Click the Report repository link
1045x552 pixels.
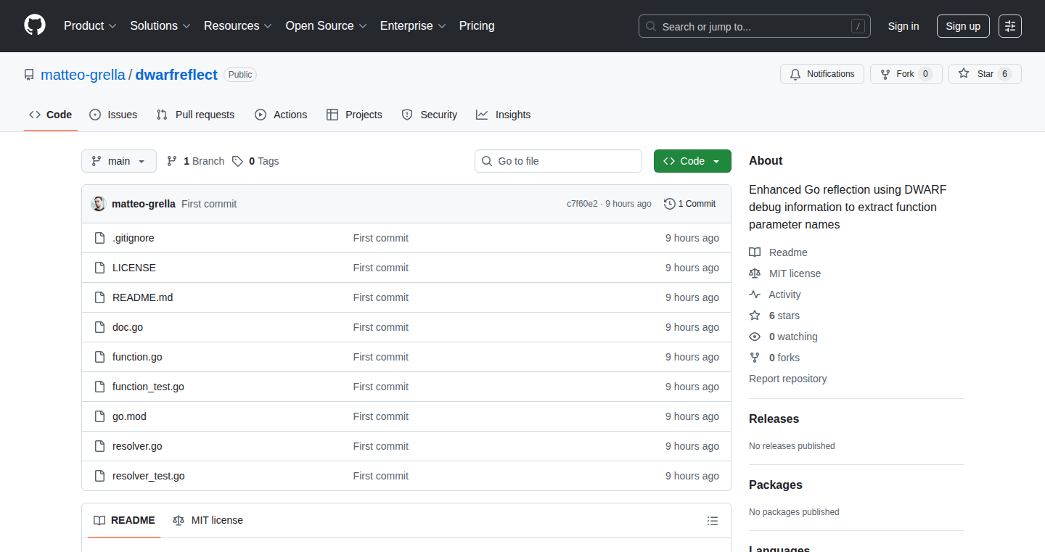click(x=787, y=379)
